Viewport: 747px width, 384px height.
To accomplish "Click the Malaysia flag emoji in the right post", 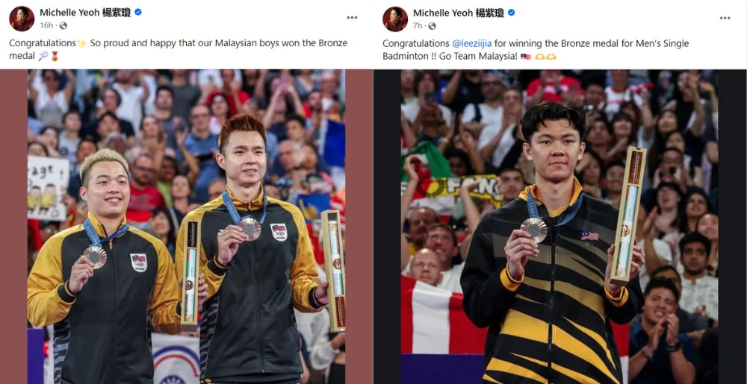I will 525,57.
